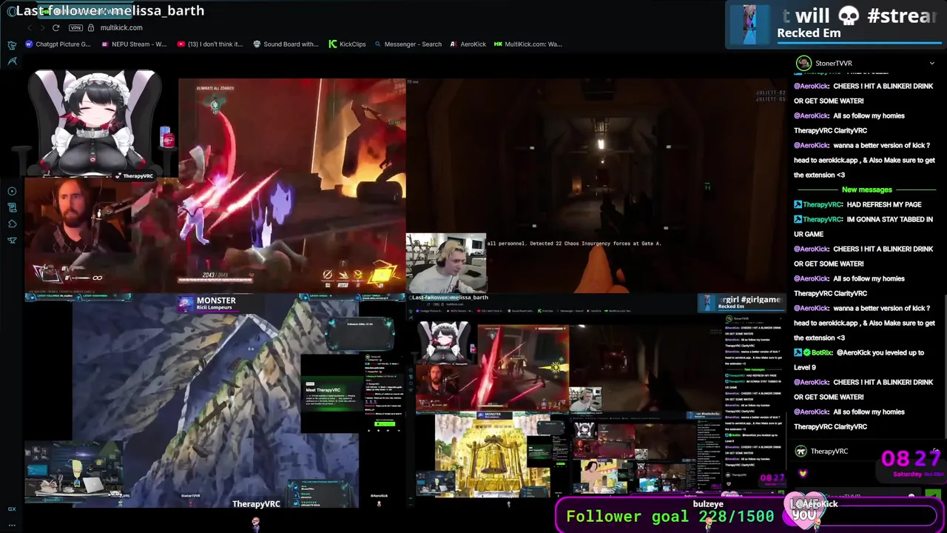Viewport: 947px width, 533px height.
Task: Open the YouTube '(13) I don't think it...' bookmark
Action: pyautogui.click(x=209, y=44)
